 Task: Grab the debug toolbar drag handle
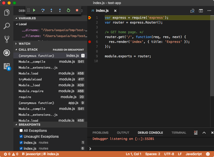tap(28, 10)
